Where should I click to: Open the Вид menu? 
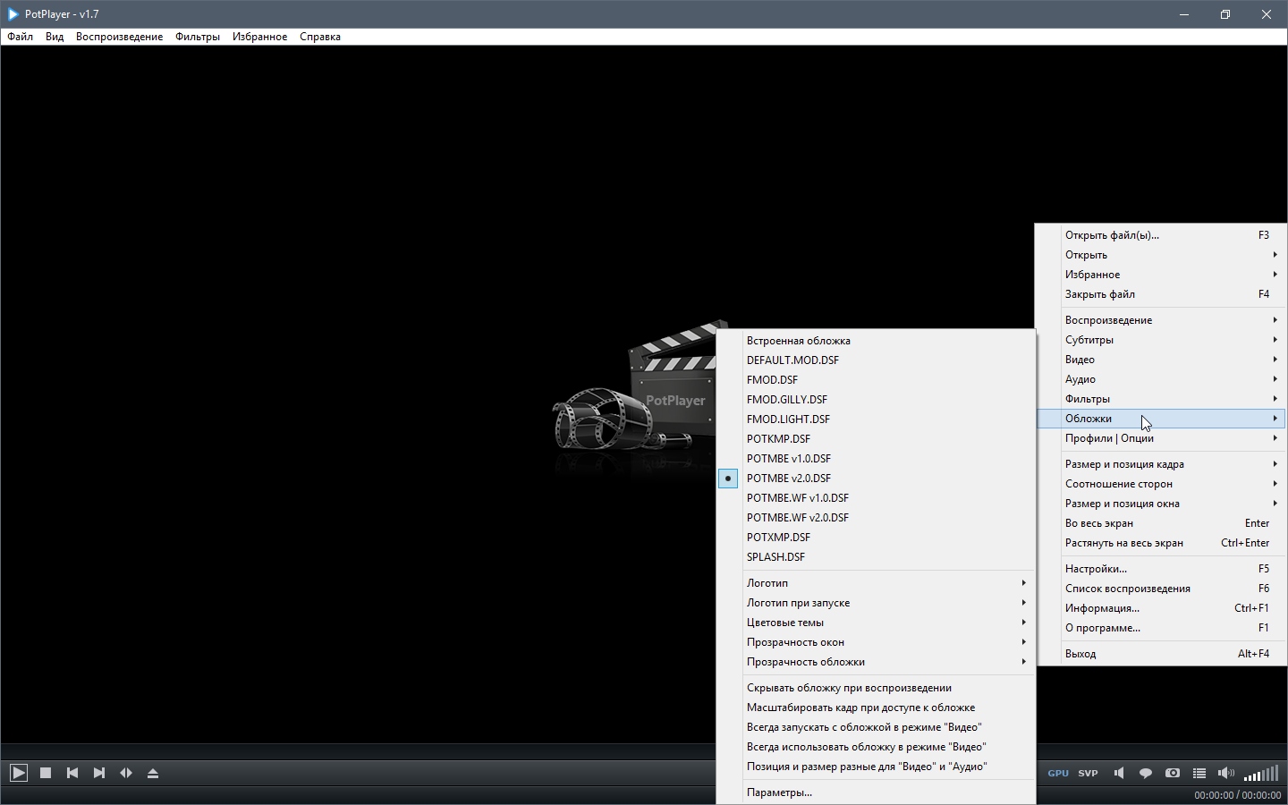coord(55,37)
